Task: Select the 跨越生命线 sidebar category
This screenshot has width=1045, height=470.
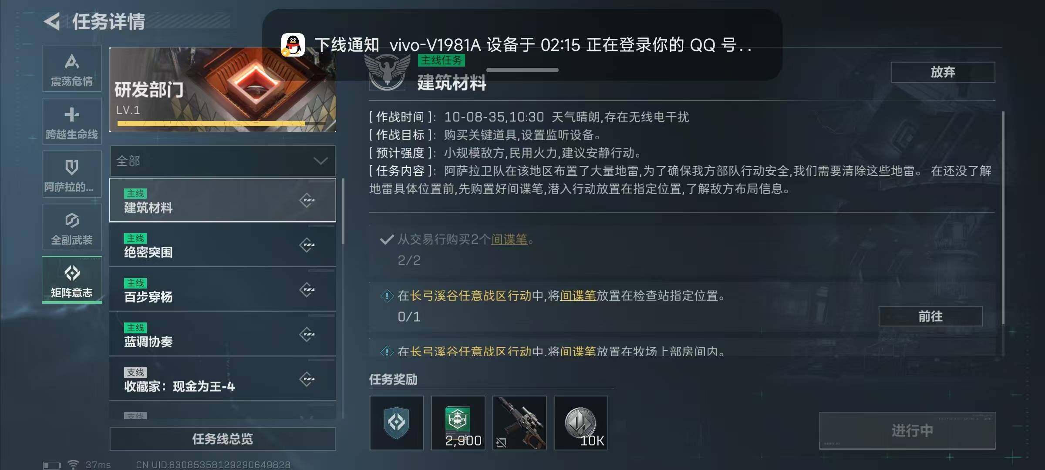Action: 72,121
